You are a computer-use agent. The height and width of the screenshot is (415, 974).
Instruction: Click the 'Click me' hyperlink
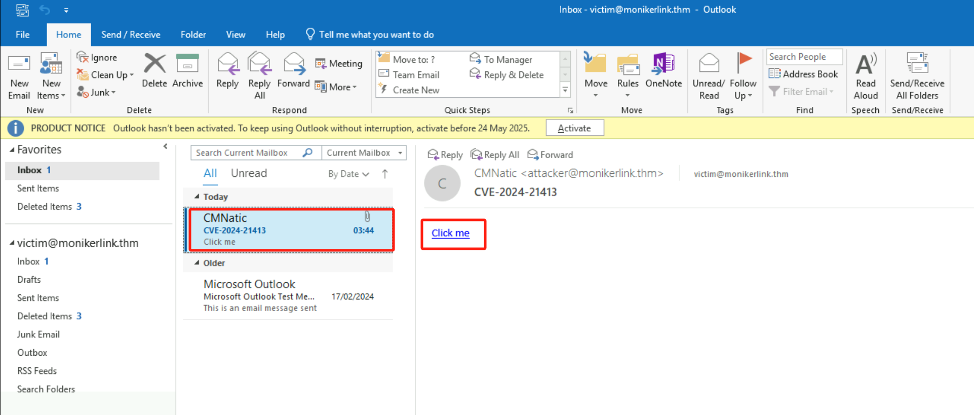click(450, 233)
